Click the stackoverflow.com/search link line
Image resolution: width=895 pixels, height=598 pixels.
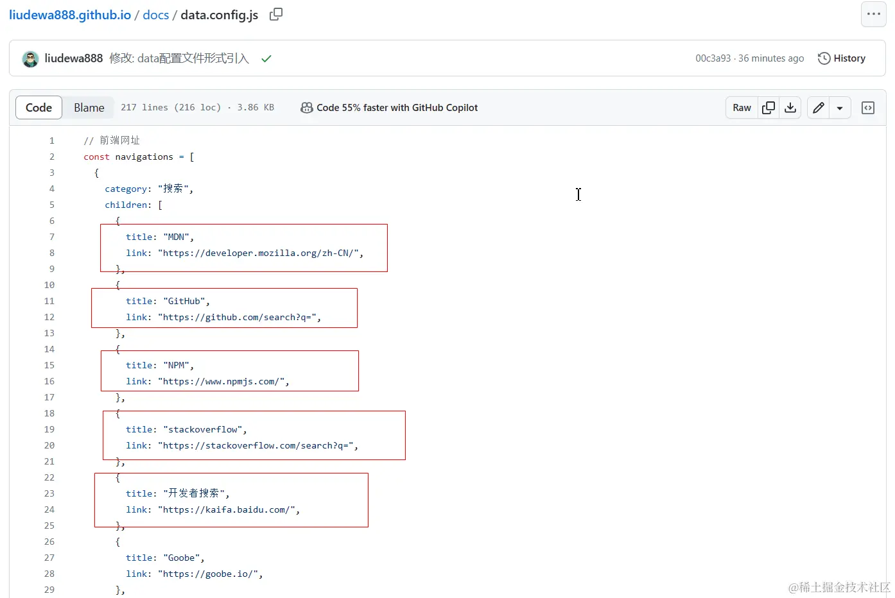(242, 445)
